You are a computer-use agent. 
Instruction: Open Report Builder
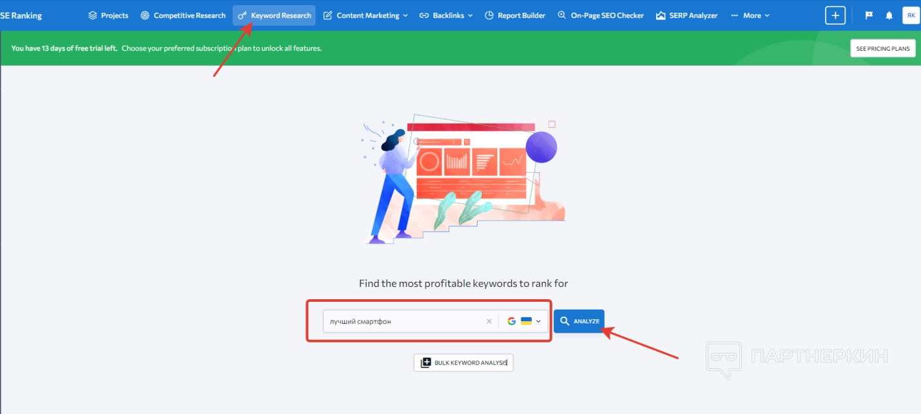click(515, 15)
